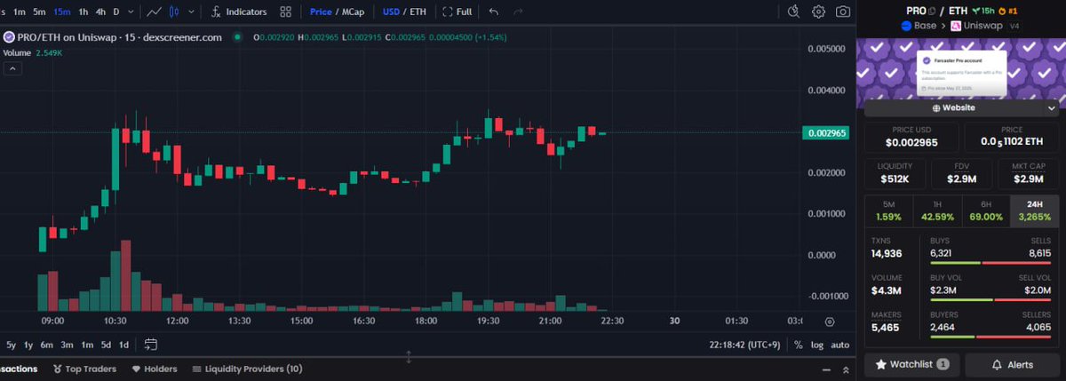The width and height of the screenshot is (1066, 381).
Task: Show chart values in ETH
Action: click(x=418, y=12)
